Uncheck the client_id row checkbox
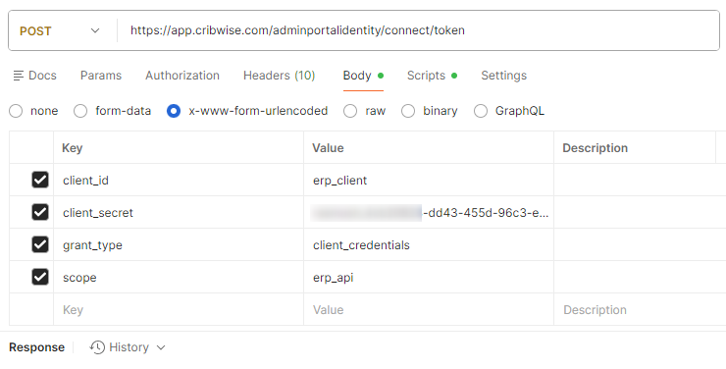This screenshot has height=369, width=726. click(x=40, y=180)
